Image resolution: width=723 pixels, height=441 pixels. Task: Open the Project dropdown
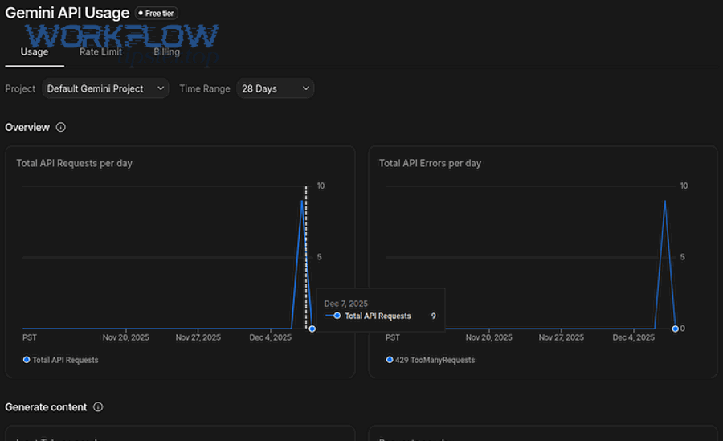pos(105,88)
